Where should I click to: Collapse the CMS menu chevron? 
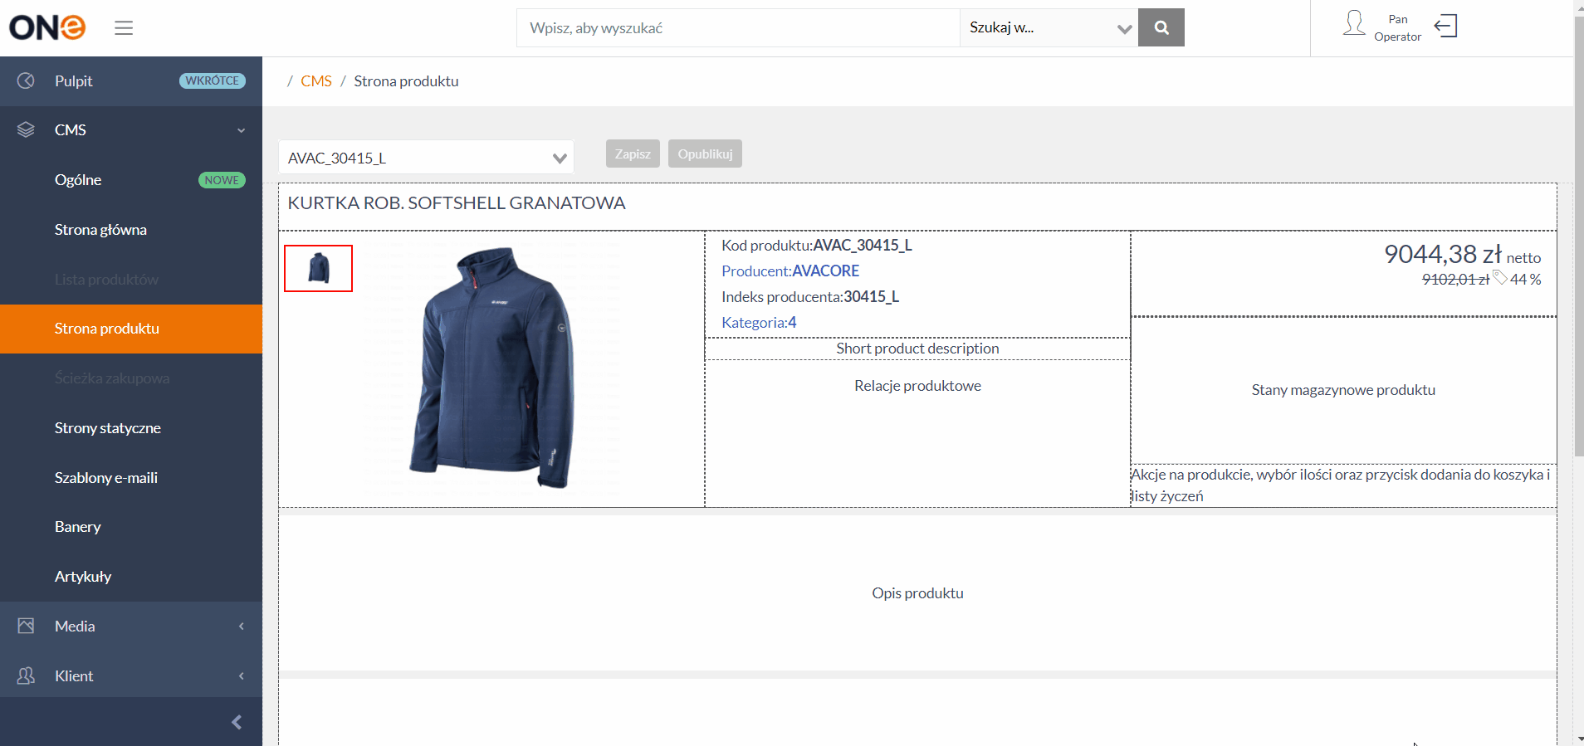click(x=241, y=130)
